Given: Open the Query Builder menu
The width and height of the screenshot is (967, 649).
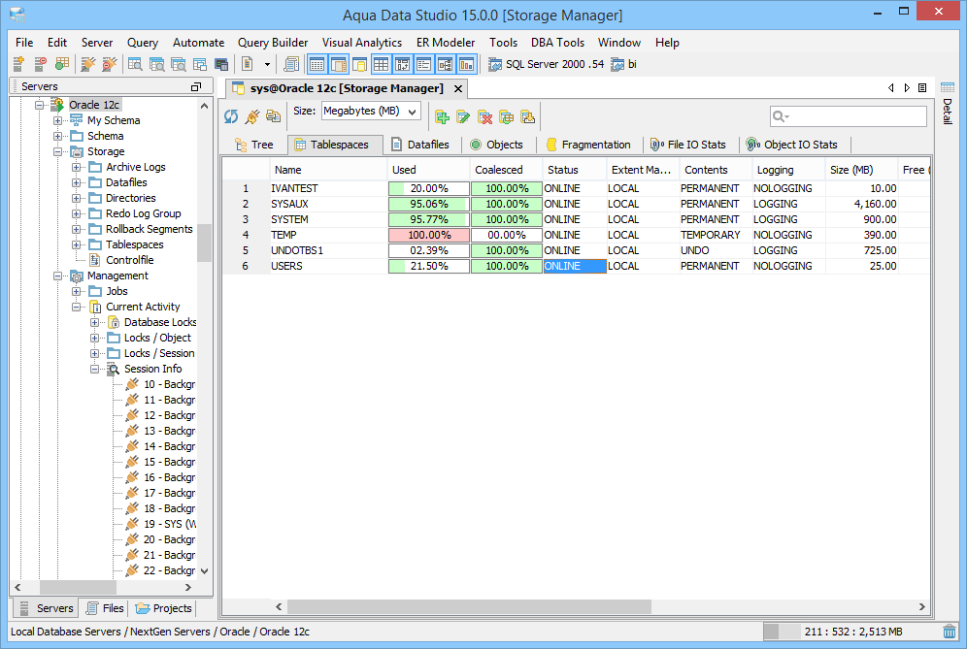Looking at the screenshot, I should point(273,43).
